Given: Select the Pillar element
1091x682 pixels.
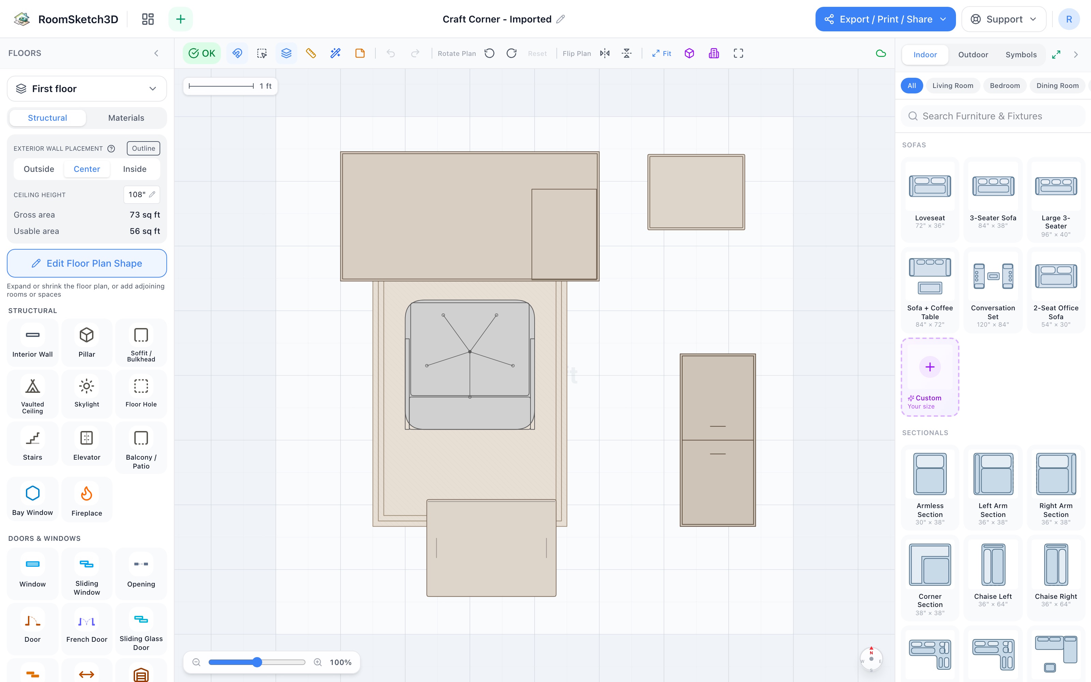Looking at the screenshot, I should [87, 343].
